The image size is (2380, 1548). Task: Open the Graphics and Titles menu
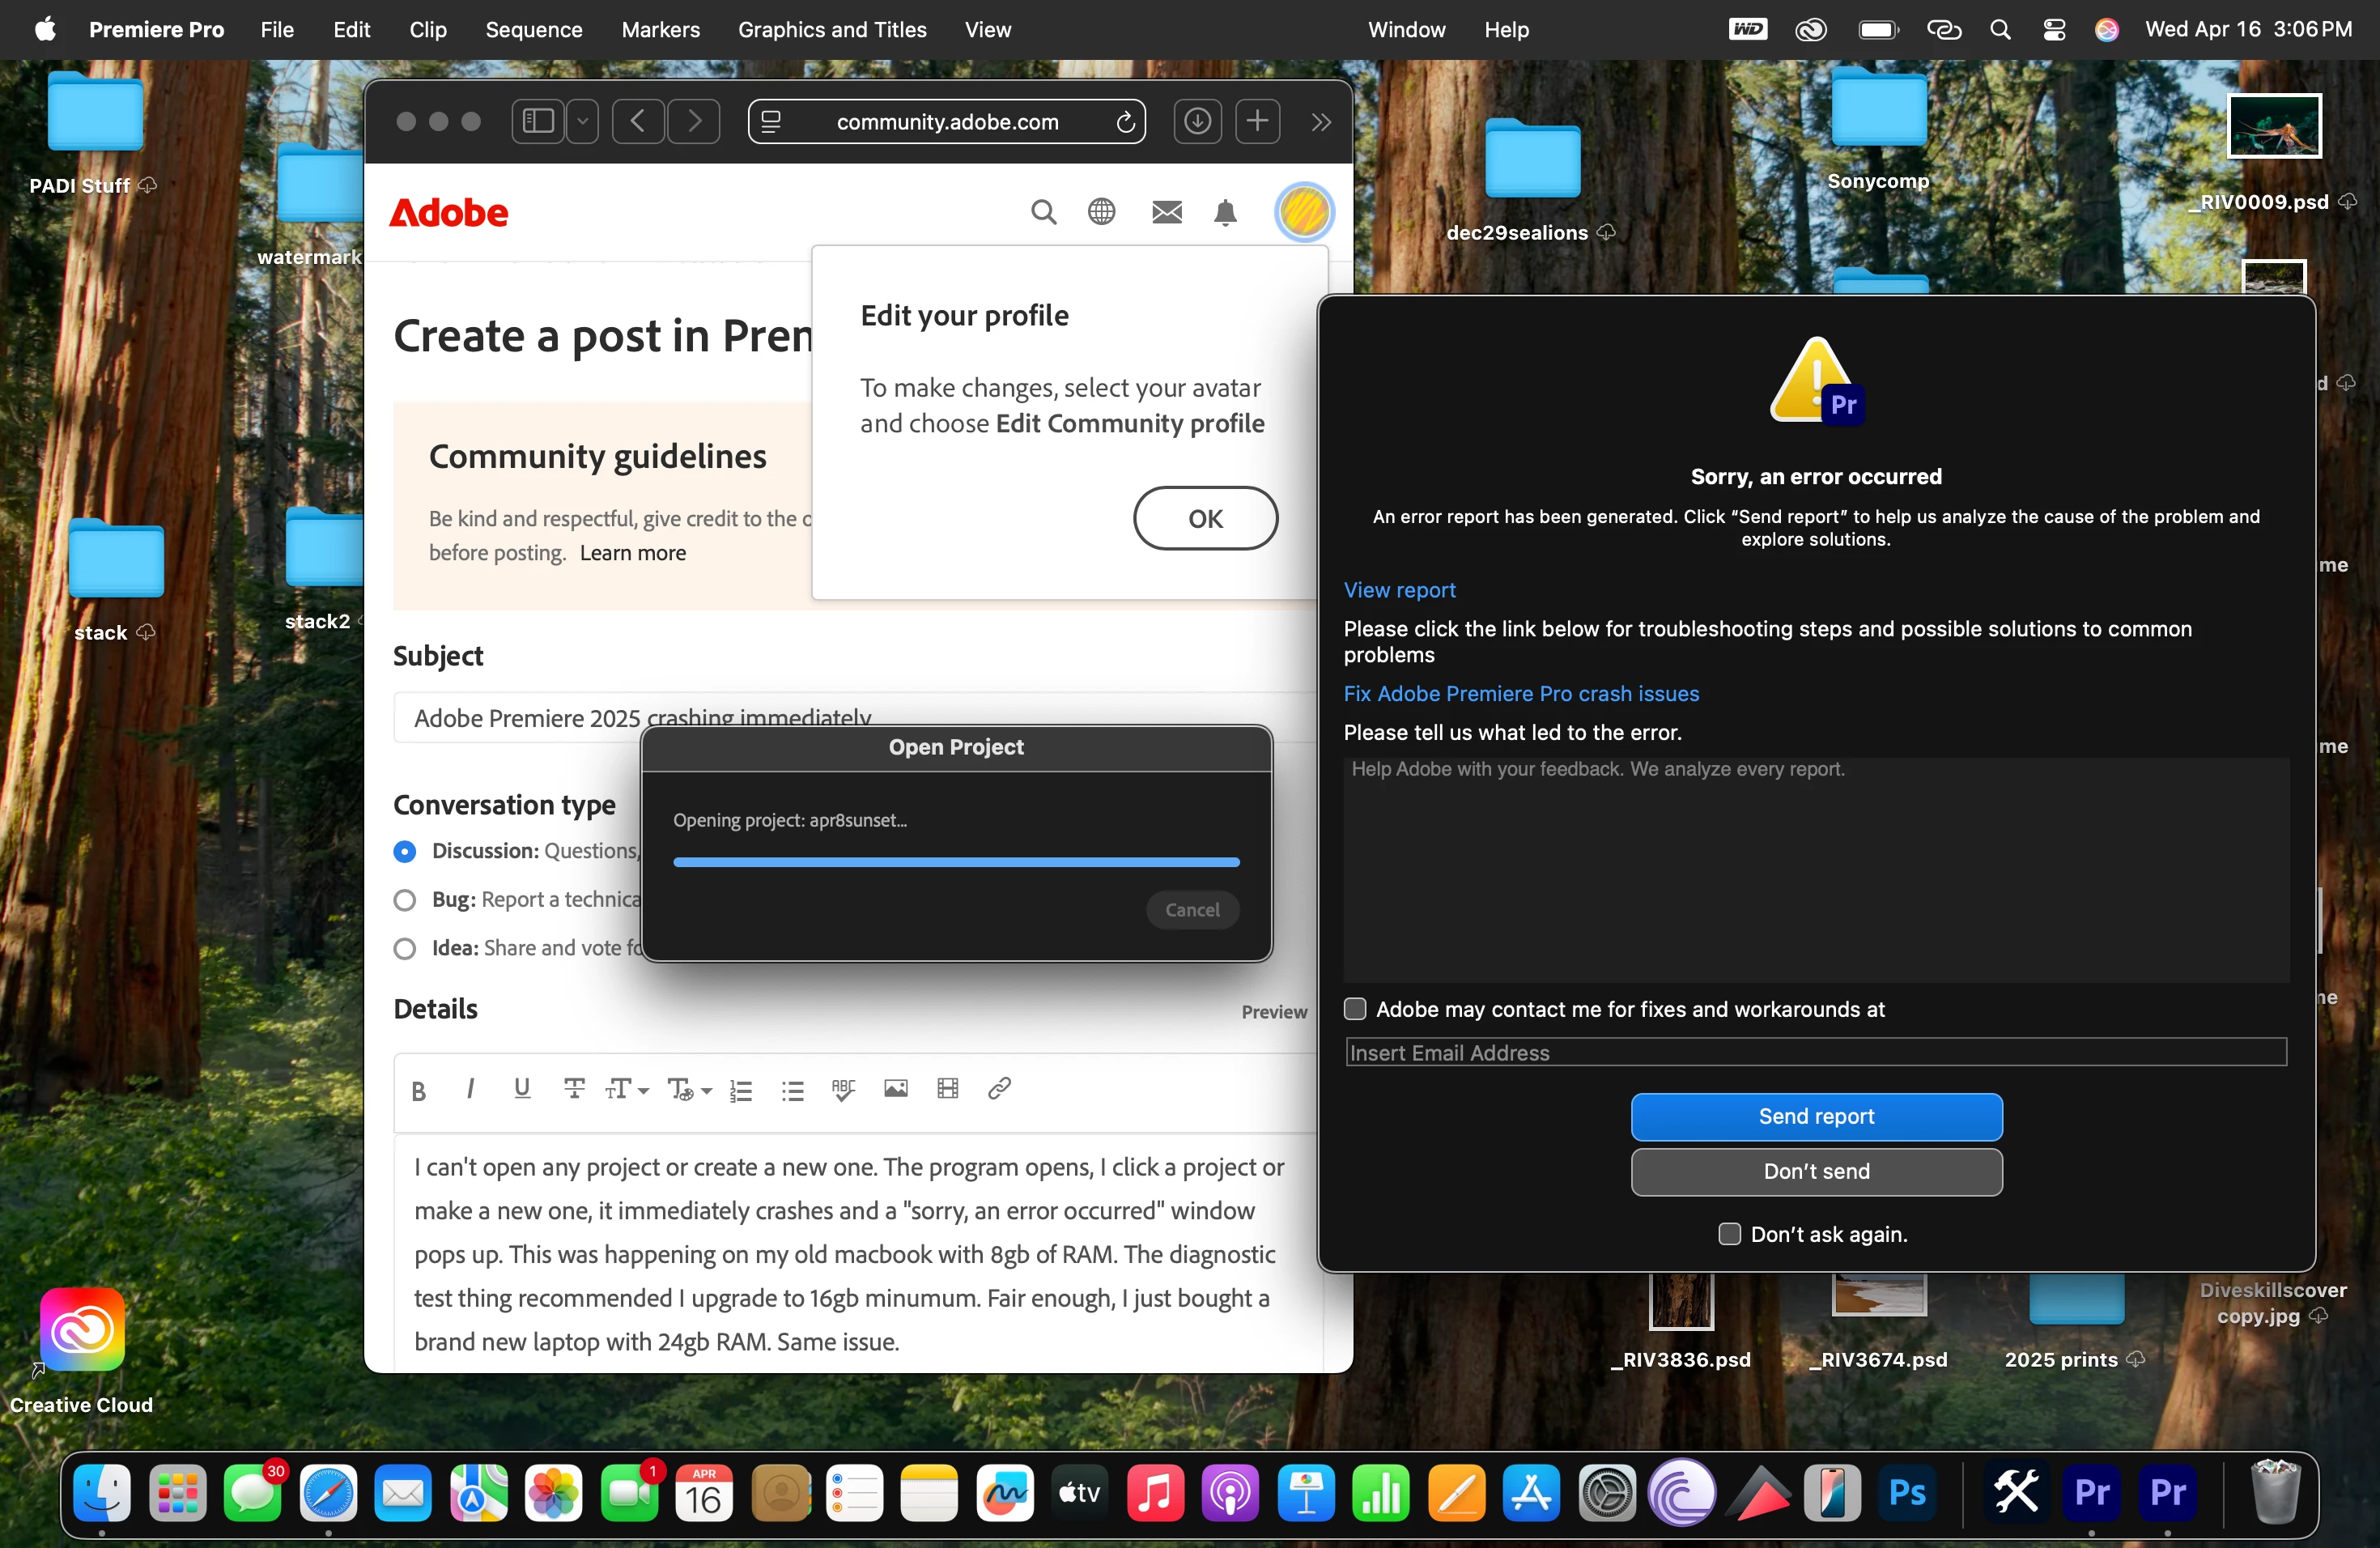tap(832, 30)
